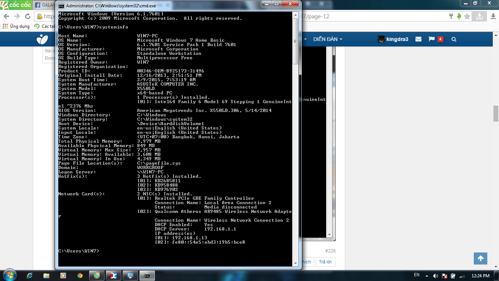Switch to Cốc Cốc window on taskbar

coord(97,276)
